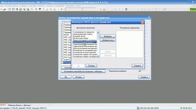Click the Добавить button

coord(108,36)
